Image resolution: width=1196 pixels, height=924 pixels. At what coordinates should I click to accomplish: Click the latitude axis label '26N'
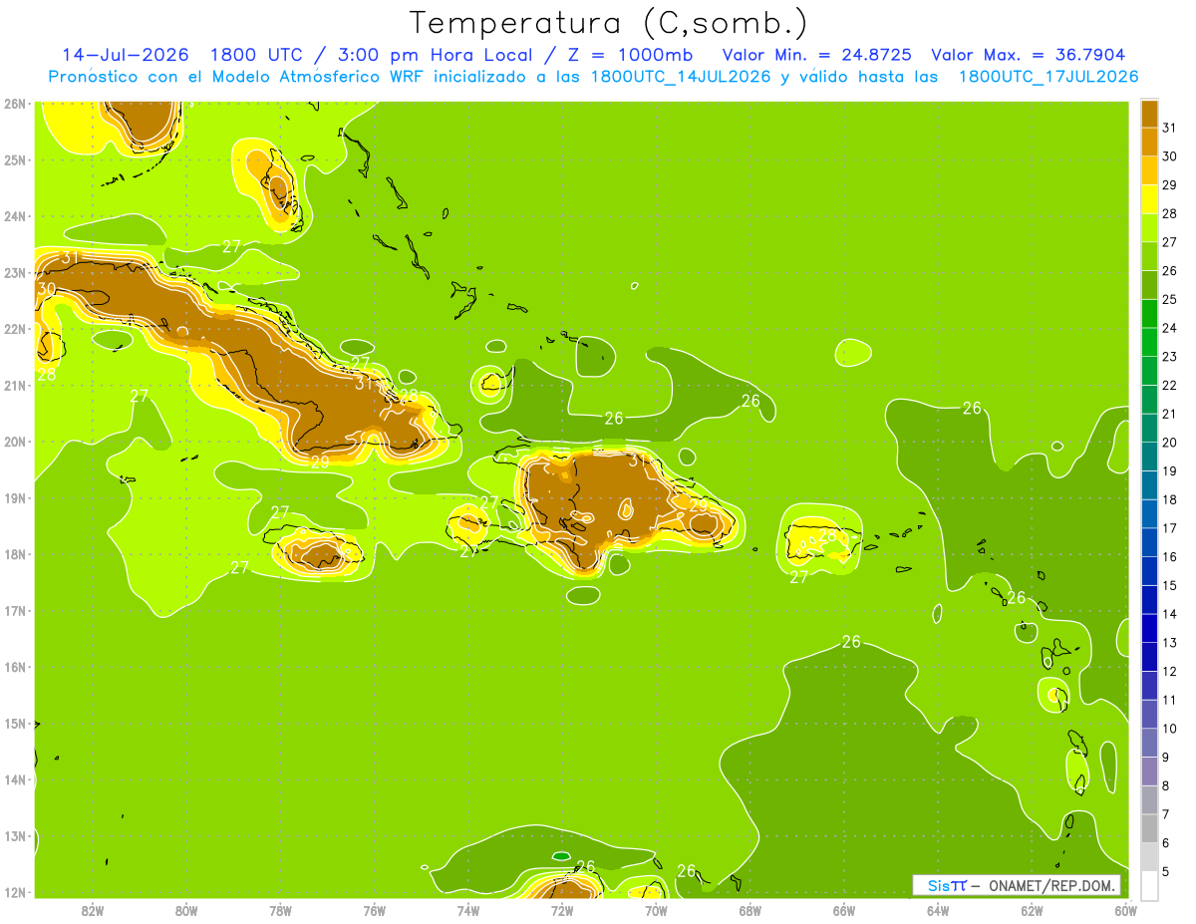[x=14, y=104]
